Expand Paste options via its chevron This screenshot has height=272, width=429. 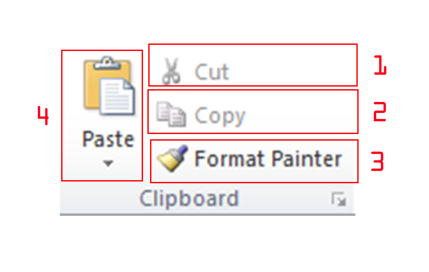[x=107, y=163]
